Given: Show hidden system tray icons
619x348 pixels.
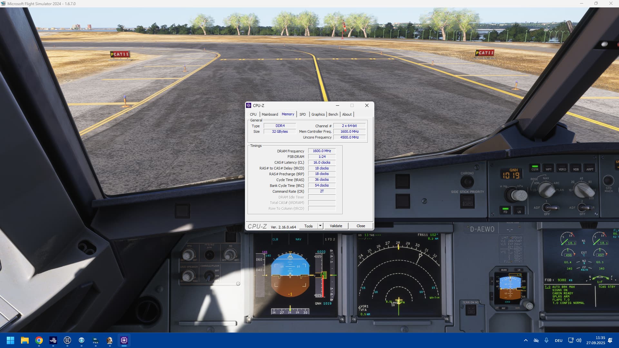Looking at the screenshot, I should [x=526, y=340].
